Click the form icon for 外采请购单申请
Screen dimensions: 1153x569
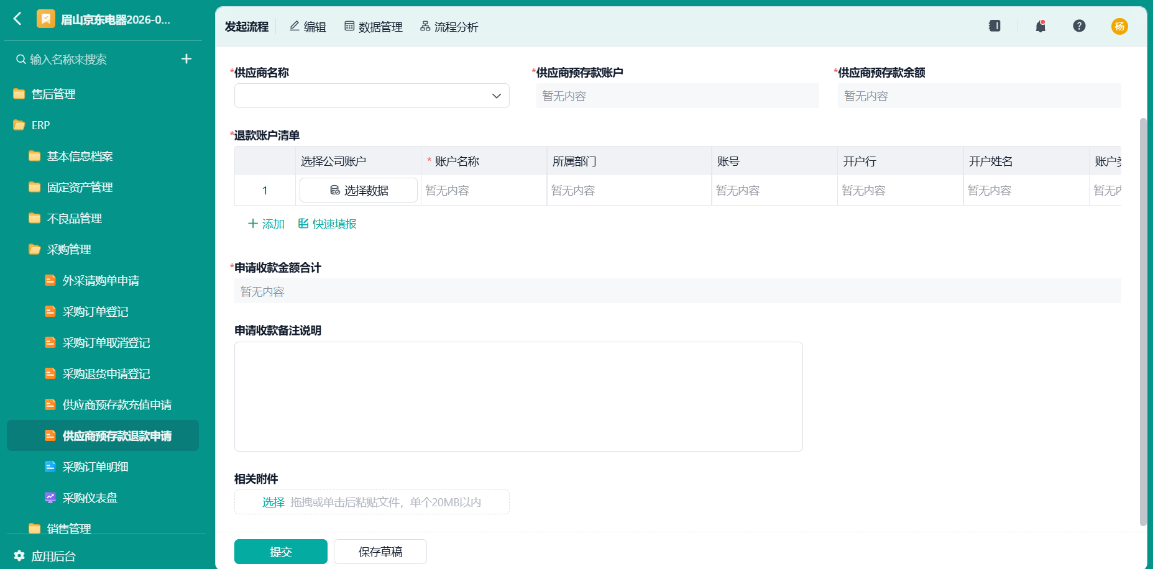coord(50,280)
